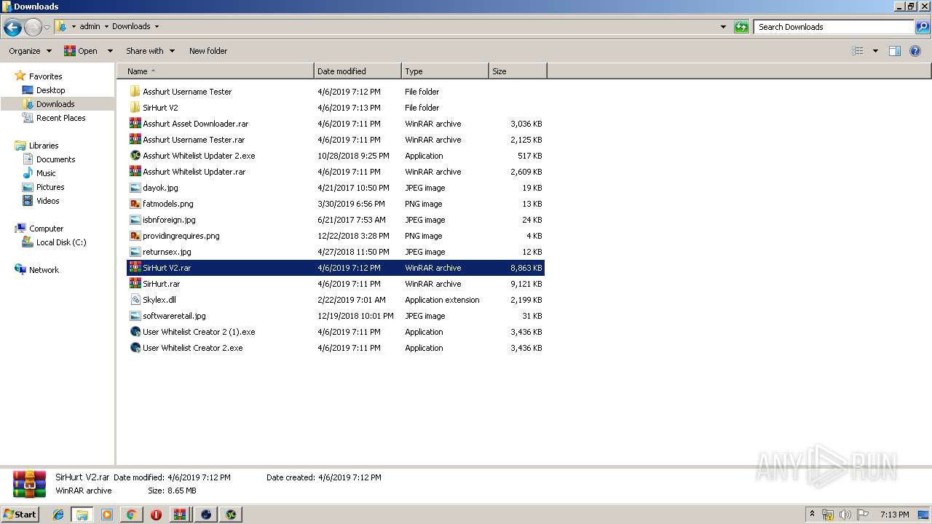Screen dimensions: 932x524
Task: Click the Open button in toolbar
Action: point(81,51)
